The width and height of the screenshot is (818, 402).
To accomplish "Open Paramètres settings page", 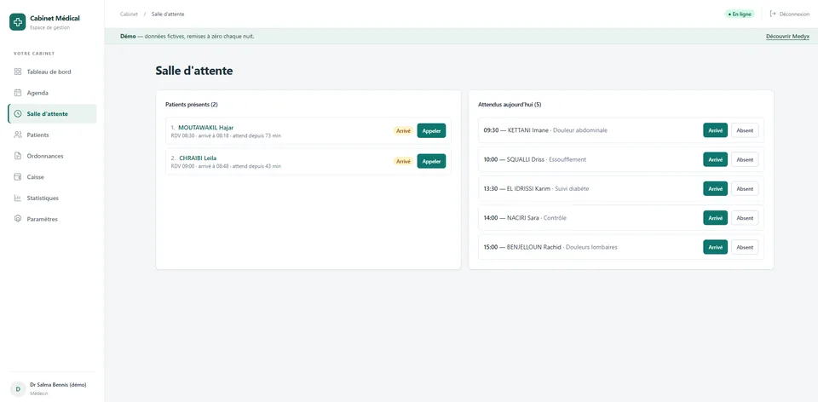I will [x=52, y=219].
